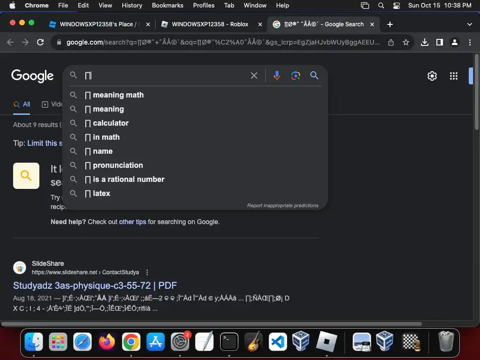Open the Google apps grid
Screen dimensions: 480x360
(454, 76)
